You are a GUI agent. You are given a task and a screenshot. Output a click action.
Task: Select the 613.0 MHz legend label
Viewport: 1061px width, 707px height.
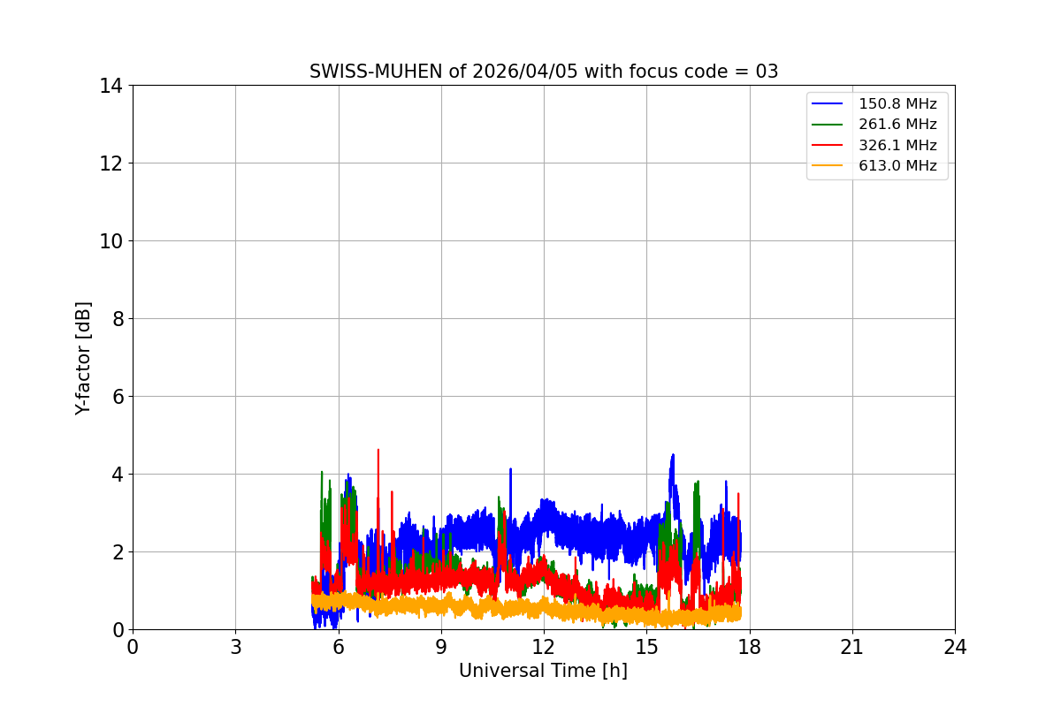[x=897, y=165]
